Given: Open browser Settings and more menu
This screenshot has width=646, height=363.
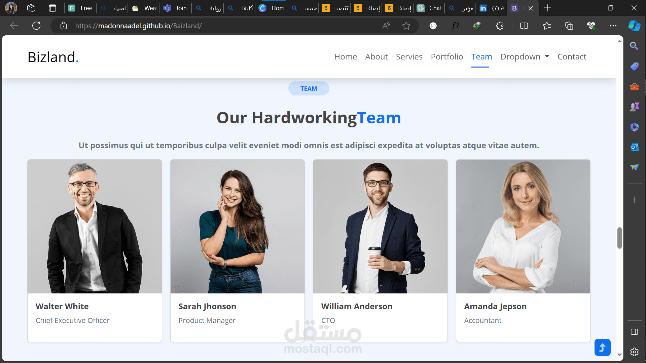Looking at the screenshot, I should [x=613, y=26].
